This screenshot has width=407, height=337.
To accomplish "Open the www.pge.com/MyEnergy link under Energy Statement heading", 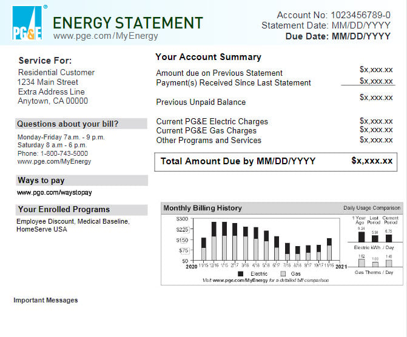I will (x=106, y=36).
